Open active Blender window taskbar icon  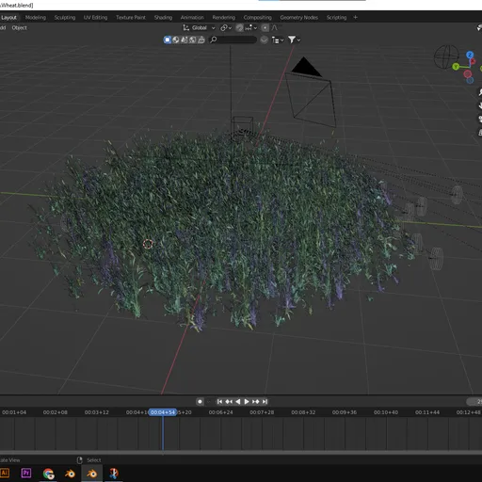[91, 474]
